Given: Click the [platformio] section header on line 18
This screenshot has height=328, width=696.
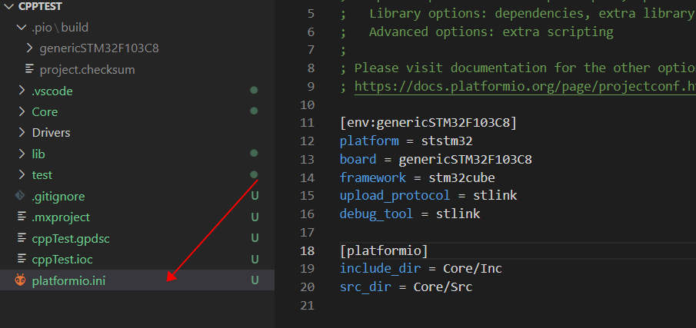Looking at the screenshot, I should 384,251.
